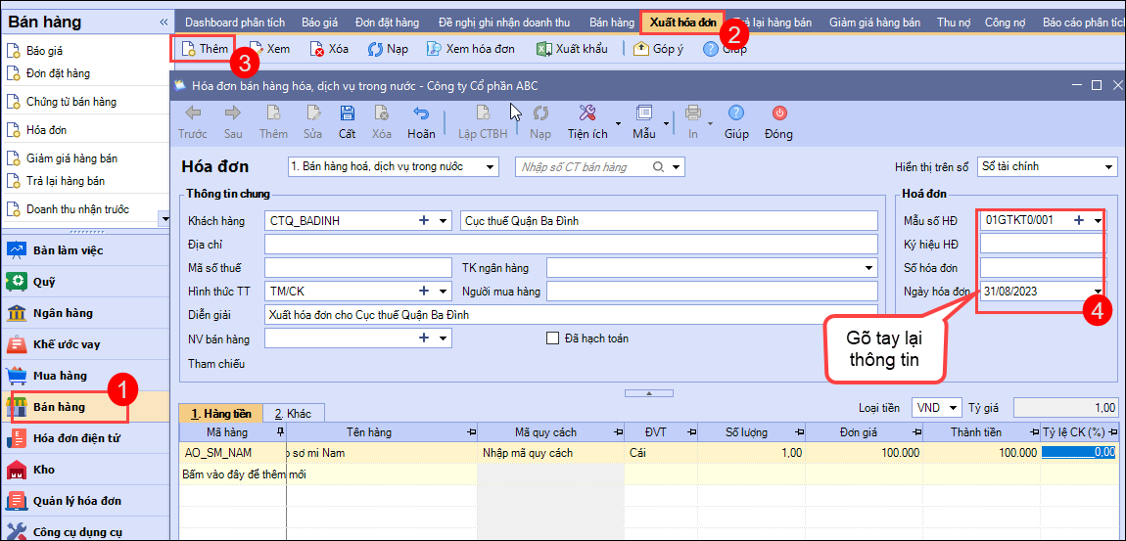Open Hóa đơn điện tử in sidebar
Viewport: 1126px width, 541px height.
point(75,438)
